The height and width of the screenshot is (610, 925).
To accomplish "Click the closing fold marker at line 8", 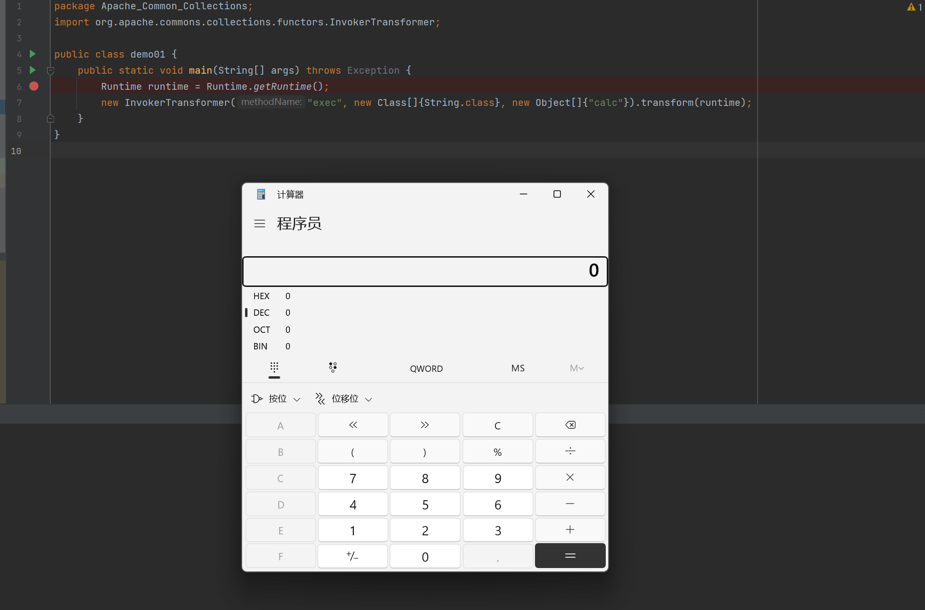I will pos(50,119).
